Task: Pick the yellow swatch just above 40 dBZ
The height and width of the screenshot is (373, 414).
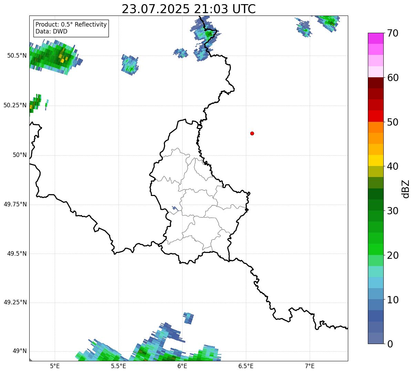Action: click(x=376, y=160)
